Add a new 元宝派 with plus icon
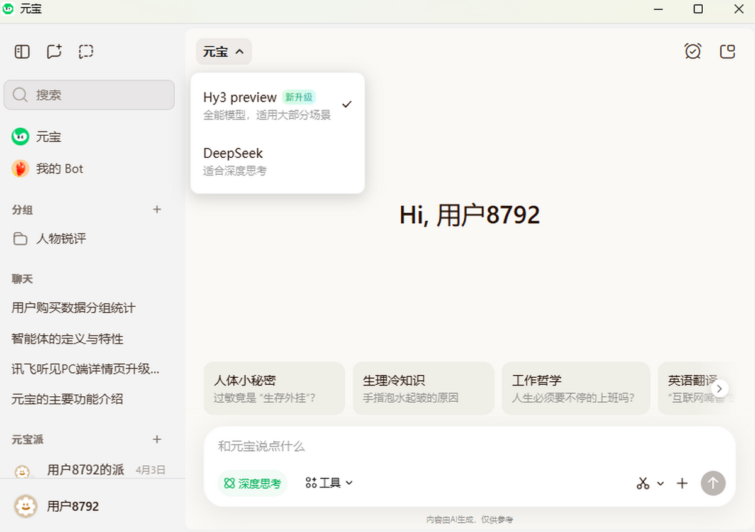This screenshot has width=755, height=532. coord(157,439)
